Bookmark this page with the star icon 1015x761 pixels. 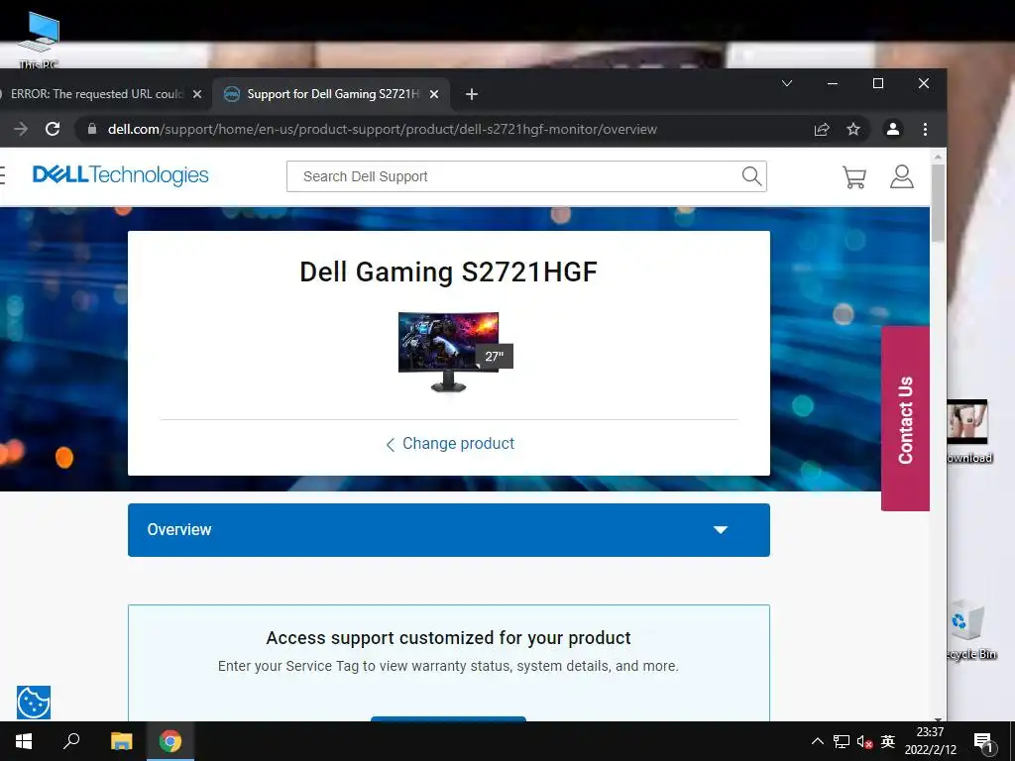click(x=853, y=130)
